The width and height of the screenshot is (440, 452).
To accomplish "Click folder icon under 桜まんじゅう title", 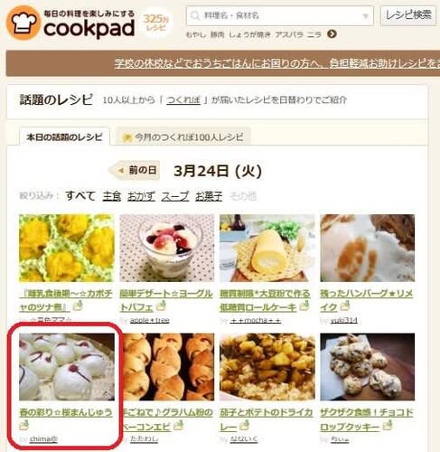I will [23, 425].
